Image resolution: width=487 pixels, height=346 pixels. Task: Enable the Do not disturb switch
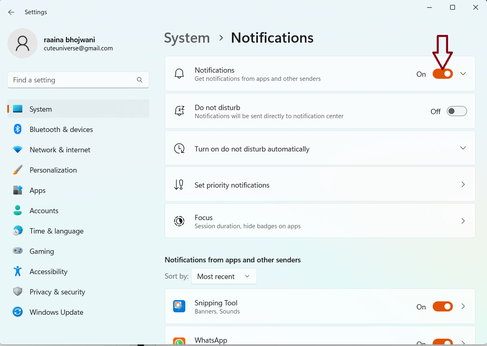click(457, 111)
